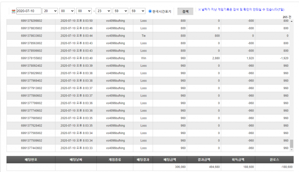Click the 검색 search button
Viewport: 299px width, 172px height.
(x=185, y=12)
